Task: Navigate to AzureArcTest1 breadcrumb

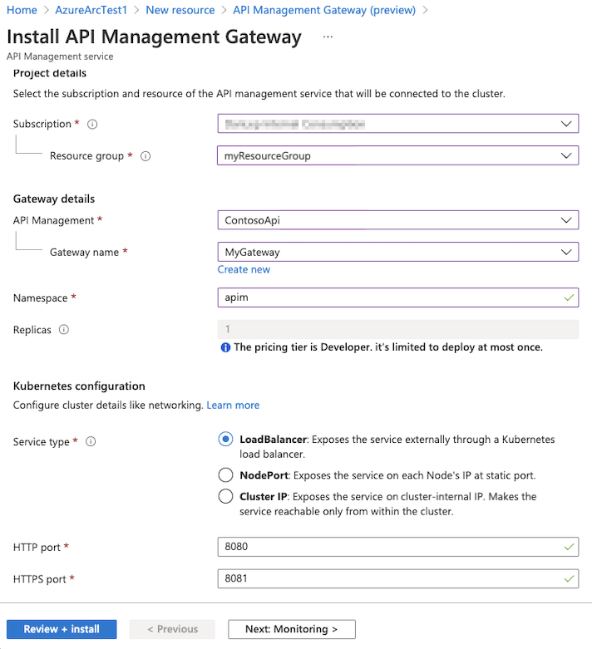Action: coord(91,10)
